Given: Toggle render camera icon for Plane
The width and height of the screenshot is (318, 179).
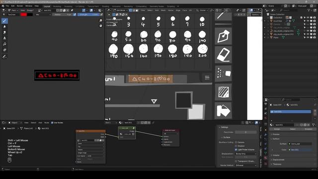Looking at the screenshot, I should [315, 38].
